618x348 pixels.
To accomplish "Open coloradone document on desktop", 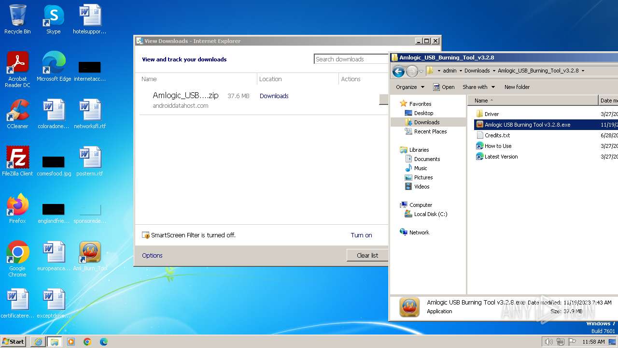I will [x=54, y=114].
